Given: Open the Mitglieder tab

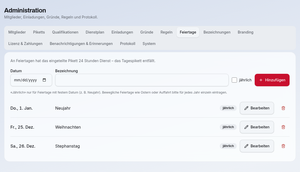Looking at the screenshot, I should [17, 32].
